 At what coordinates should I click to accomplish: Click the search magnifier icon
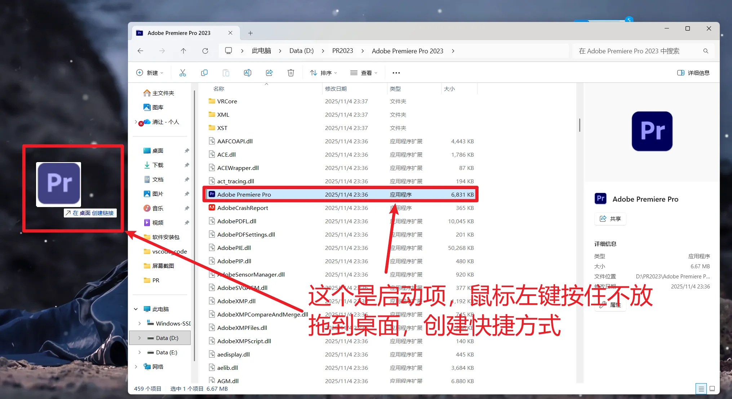click(706, 51)
